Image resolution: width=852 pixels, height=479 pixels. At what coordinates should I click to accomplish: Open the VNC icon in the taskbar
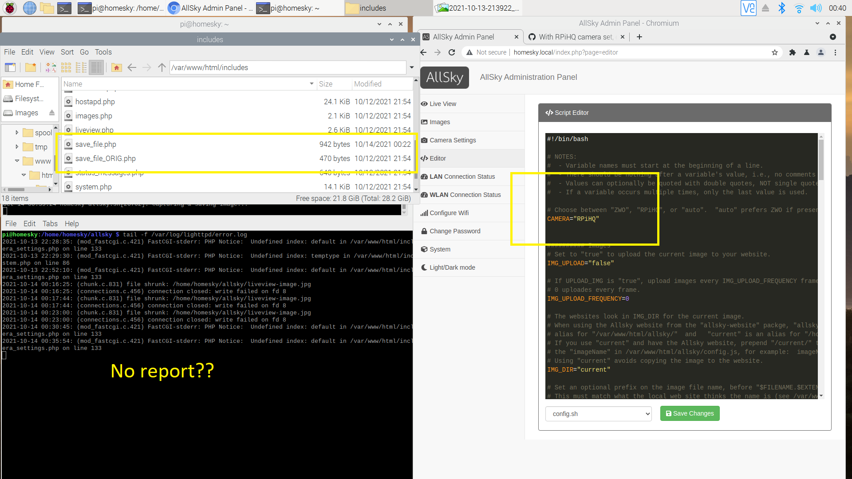pos(749,8)
